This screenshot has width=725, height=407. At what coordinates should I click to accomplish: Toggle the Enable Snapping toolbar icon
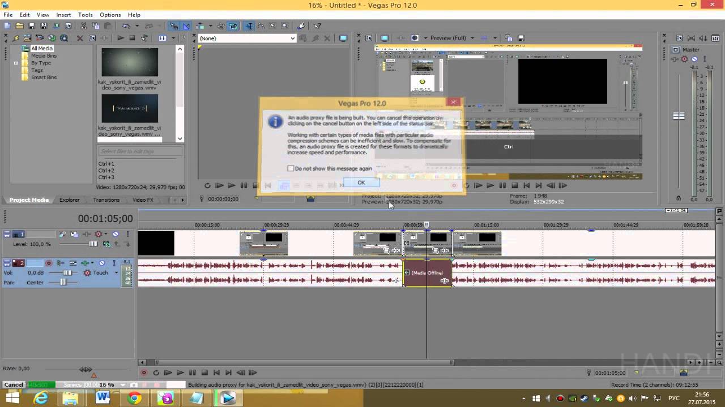pos(173,26)
